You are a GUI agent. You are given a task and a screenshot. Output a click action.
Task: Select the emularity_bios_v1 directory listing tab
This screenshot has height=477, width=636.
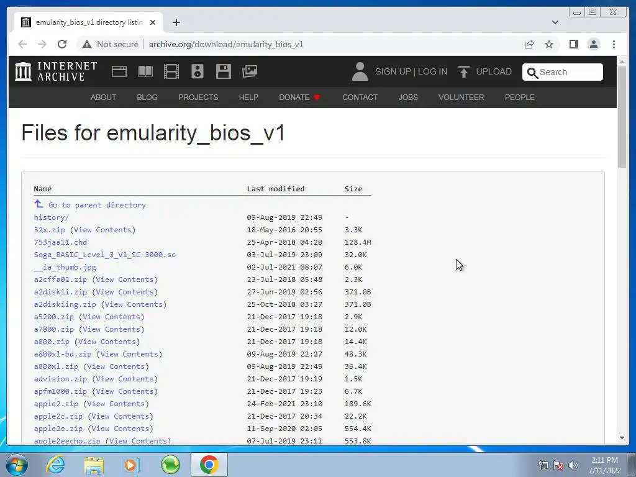[88, 22]
